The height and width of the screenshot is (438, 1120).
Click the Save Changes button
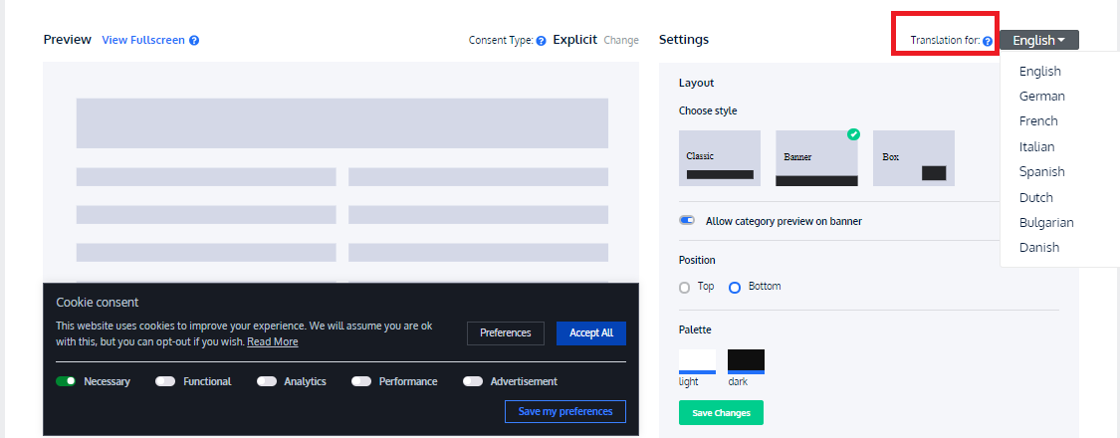point(721,413)
